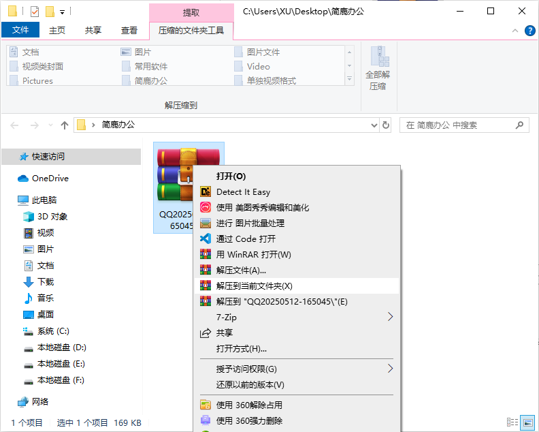
Task: Expand 授予访问权限(G) submenu
Action: point(297,369)
